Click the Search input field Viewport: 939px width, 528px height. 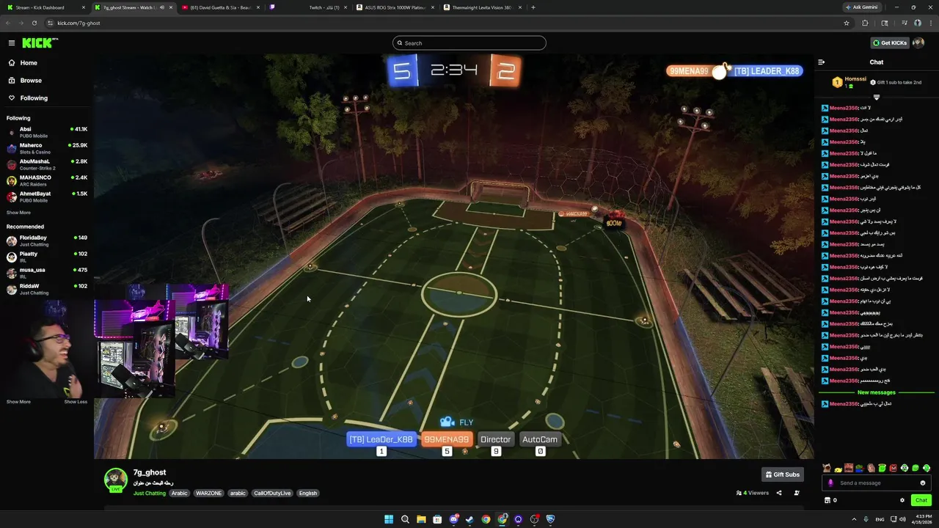click(x=469, y=43)
